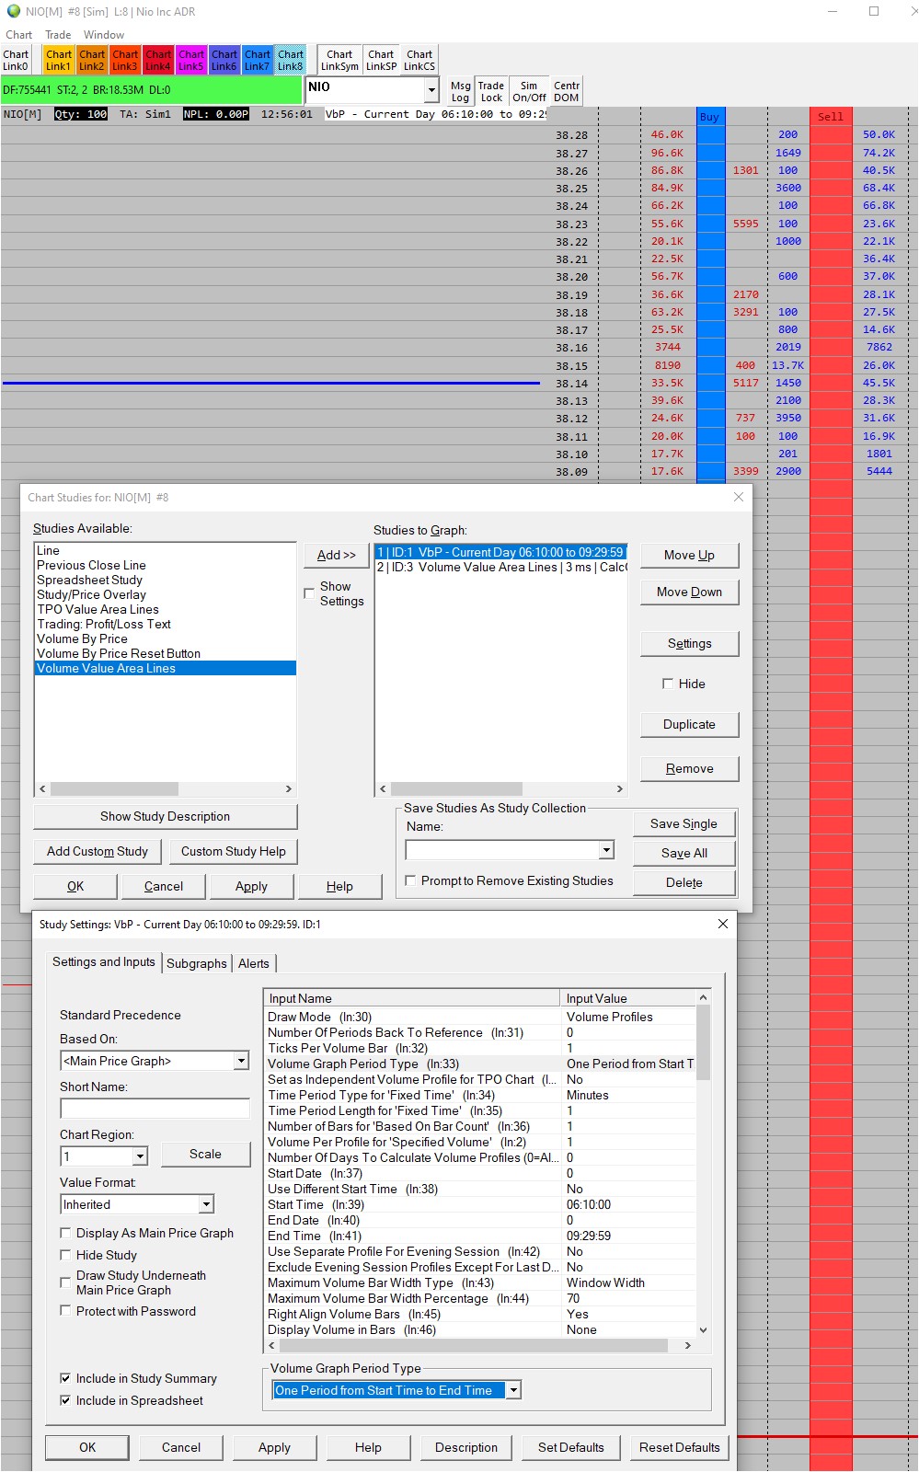
Task: Toggle Draw Study Underneath Main Price Graph
Action: coord(65,1282)
